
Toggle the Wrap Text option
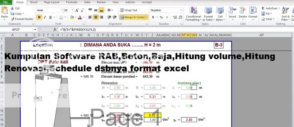129,10
